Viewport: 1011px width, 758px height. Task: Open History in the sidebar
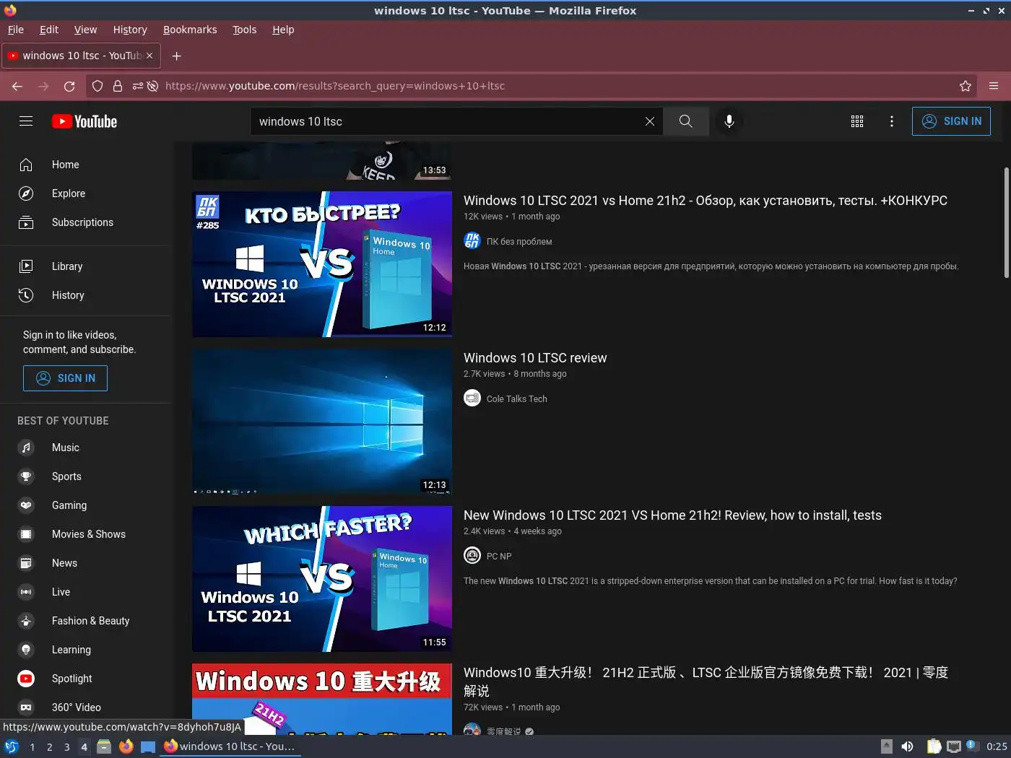point(85,295)
